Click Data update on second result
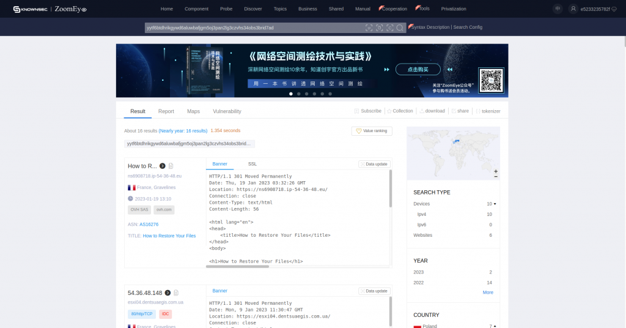 374,291
